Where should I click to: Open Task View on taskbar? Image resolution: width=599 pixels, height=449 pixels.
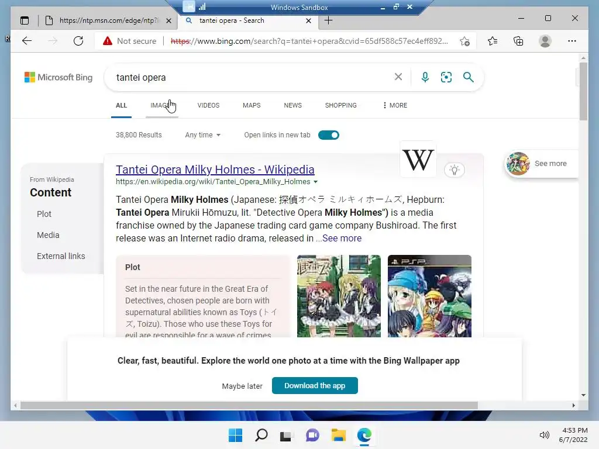tap(285, 436)
